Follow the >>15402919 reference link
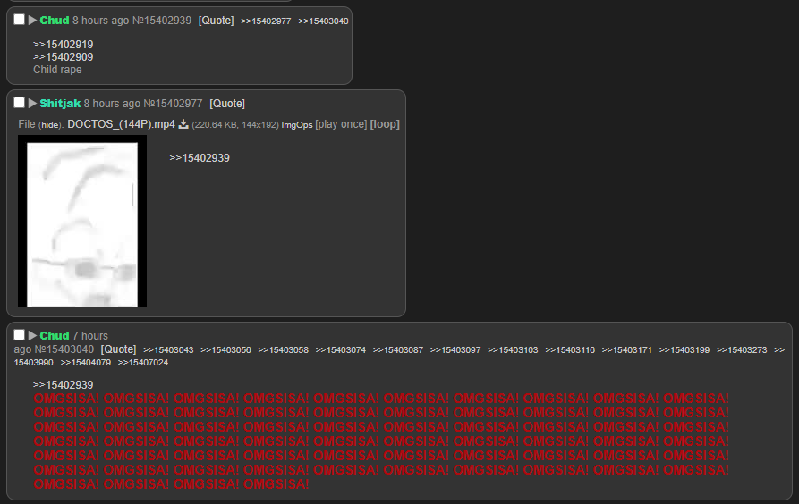Viewport: 799px width, 504px height. point(63,44)
